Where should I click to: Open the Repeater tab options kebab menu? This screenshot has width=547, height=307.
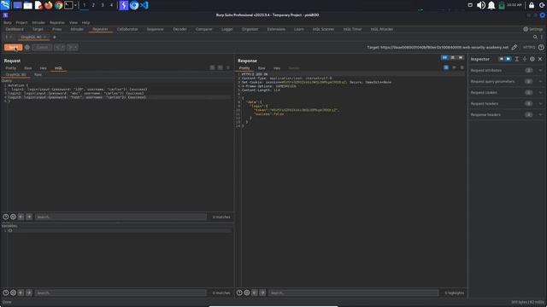tap(542, 37)
